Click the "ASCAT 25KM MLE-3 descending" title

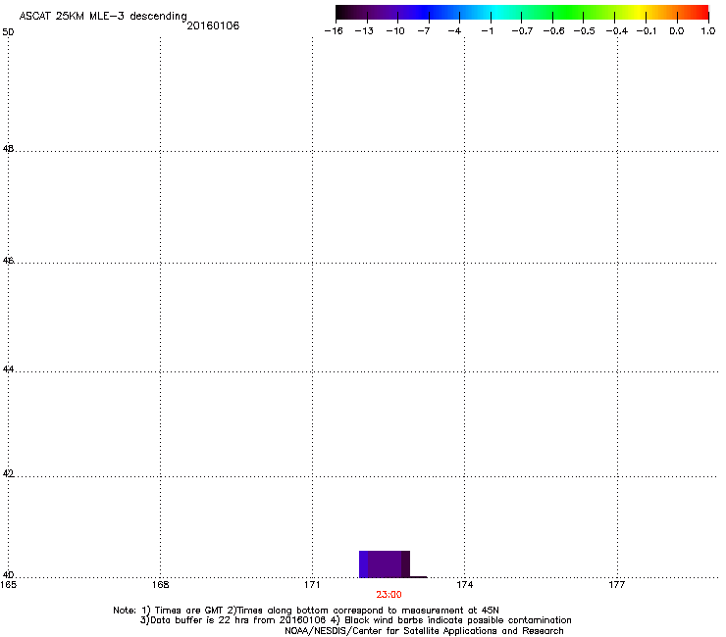coord(103,16)
